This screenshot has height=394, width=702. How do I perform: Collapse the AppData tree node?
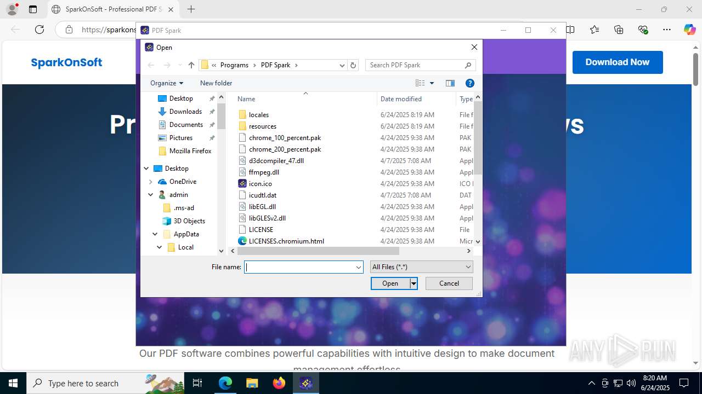(x=155, y=234)
